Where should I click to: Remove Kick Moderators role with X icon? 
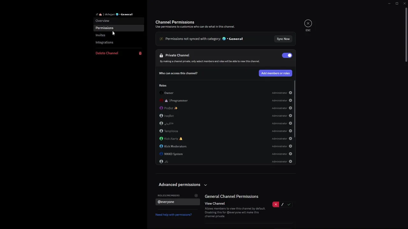click(x=290, y=146)
